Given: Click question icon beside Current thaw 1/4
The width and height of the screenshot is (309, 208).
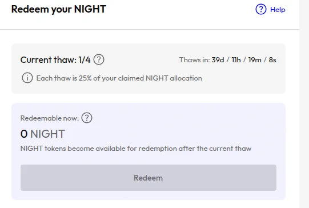Looking at the screenshot, I should [99, 59].
